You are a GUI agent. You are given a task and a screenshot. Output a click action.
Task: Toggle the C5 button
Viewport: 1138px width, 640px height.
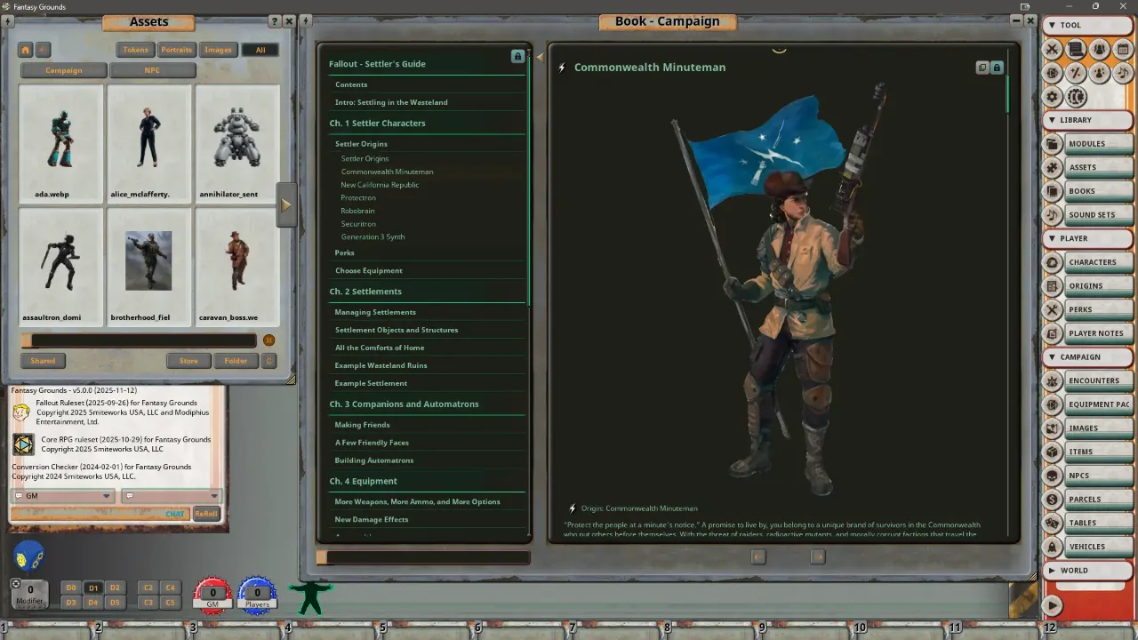coord(171,603)
